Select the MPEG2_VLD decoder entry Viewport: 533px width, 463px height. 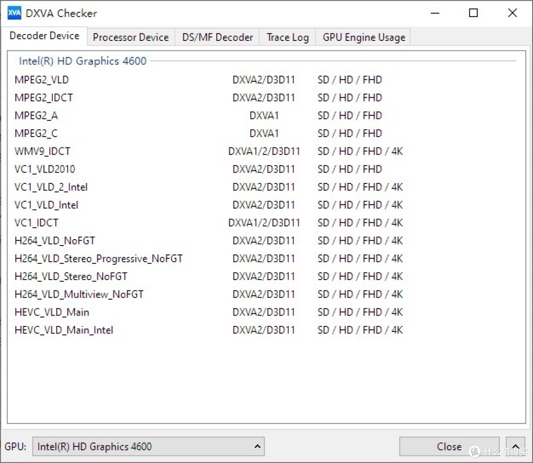(41, 79)
